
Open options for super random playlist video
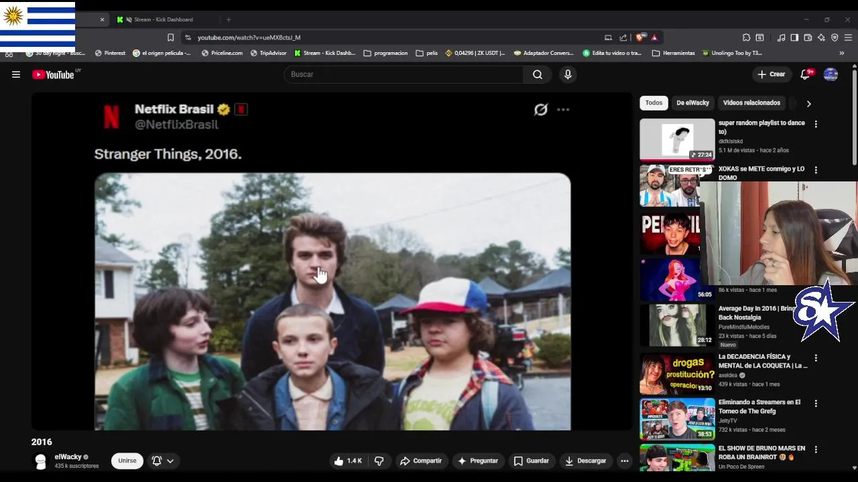coord(816,124)
